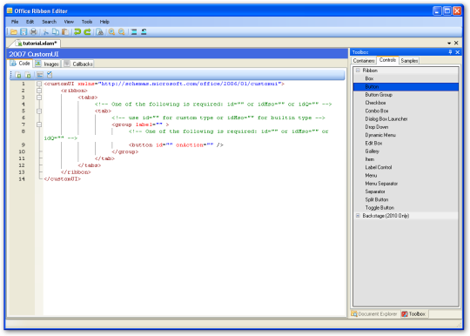Collapse the Ribbon node in the Toolbox
Image resolution: width=470 pixels, height=336 pixels.
coord(358,71)
